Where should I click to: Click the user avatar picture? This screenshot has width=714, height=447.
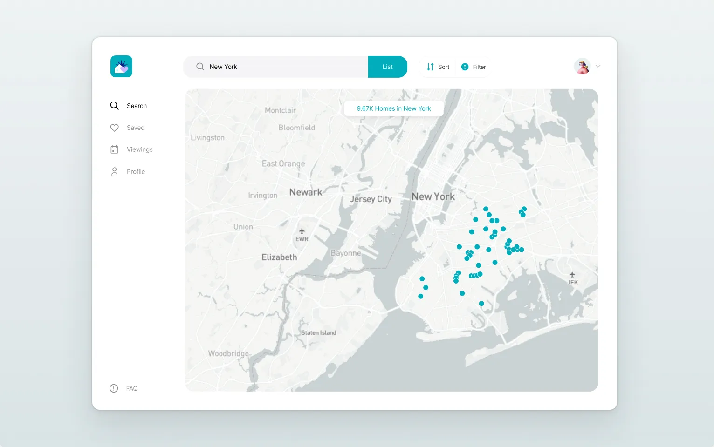click(x=583, y=66)
